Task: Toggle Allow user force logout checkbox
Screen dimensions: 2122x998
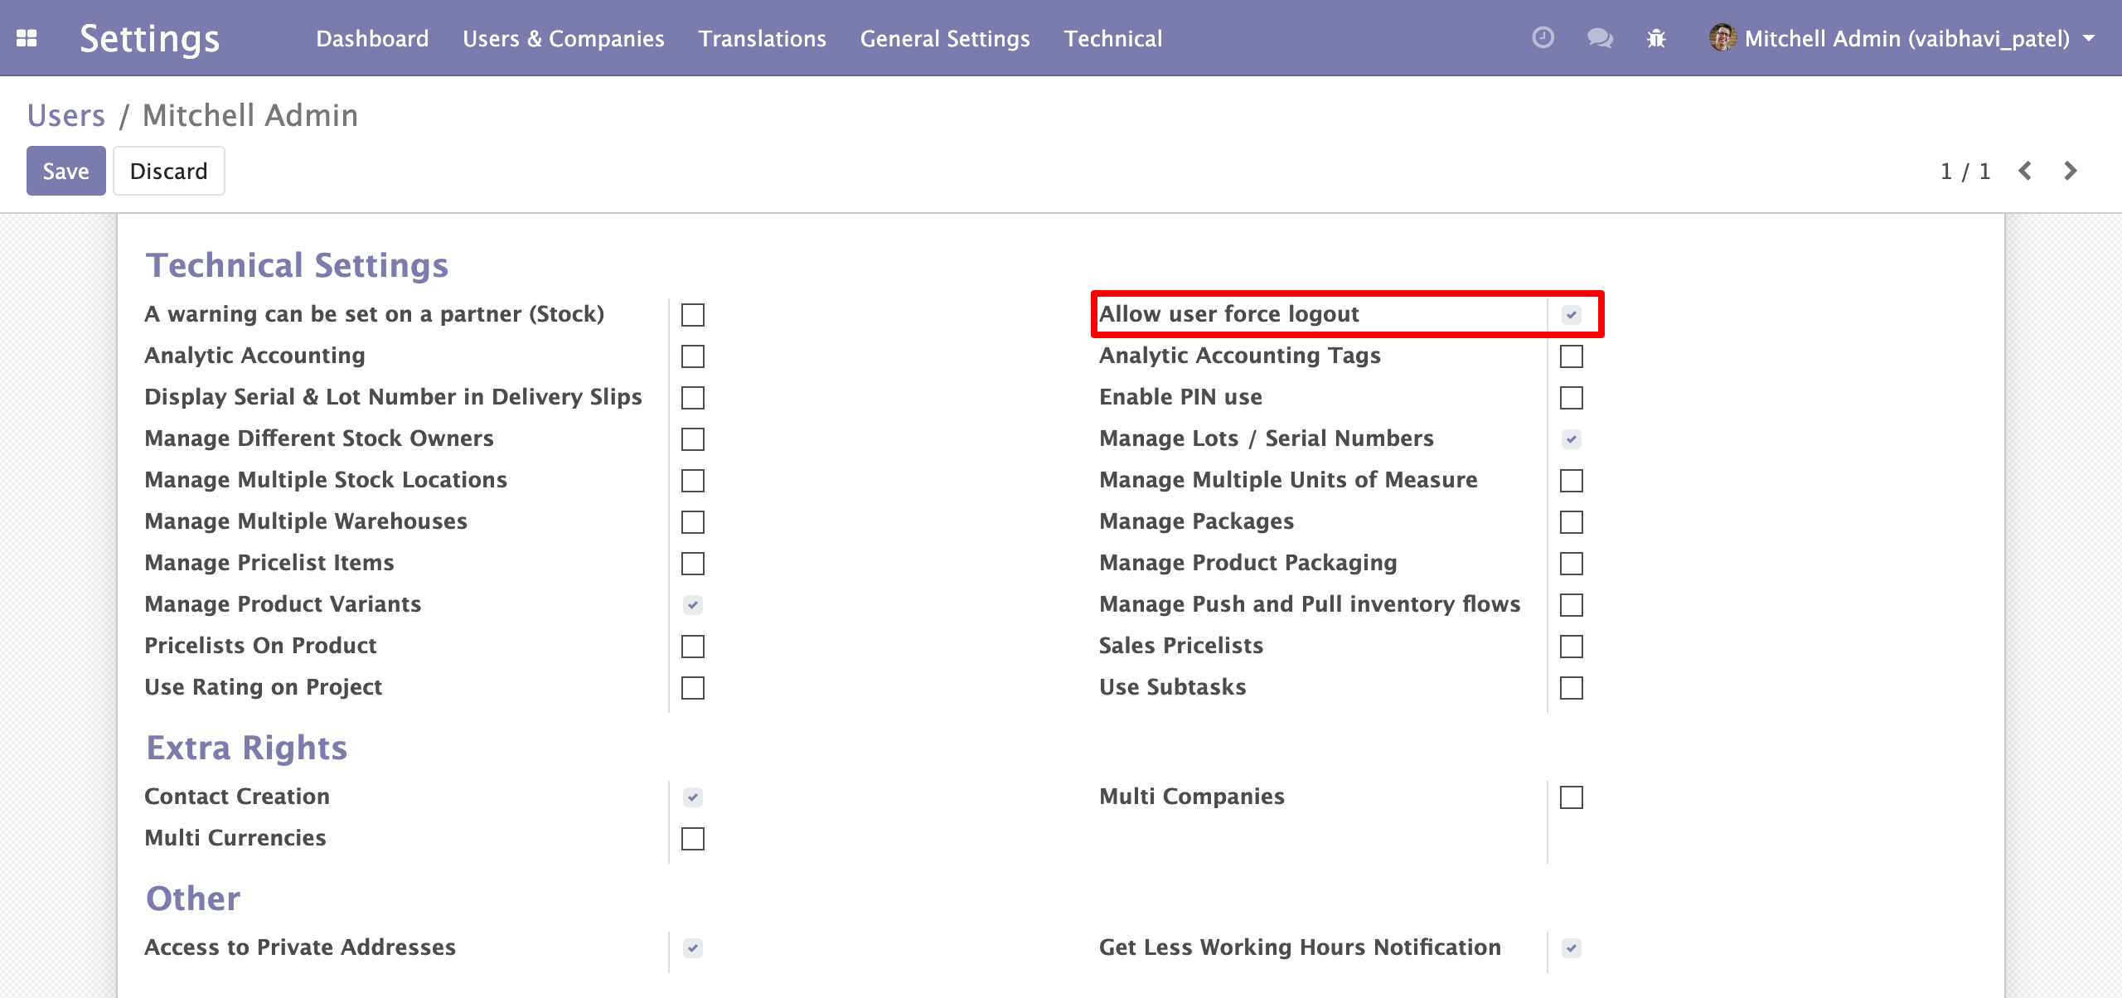Action: point(1572,315)
